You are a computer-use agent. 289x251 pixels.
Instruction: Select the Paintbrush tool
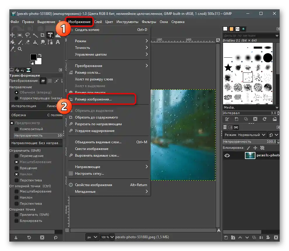pyautogui.click(x=20, y=42)
